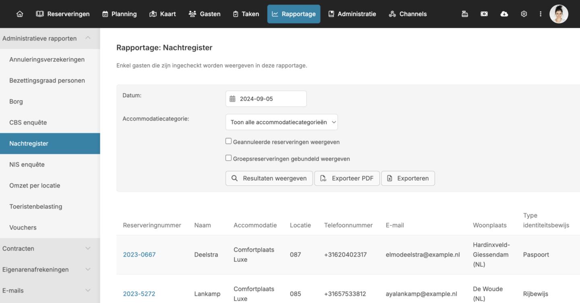Click the Exporteer PDF button

coord(347,178)
